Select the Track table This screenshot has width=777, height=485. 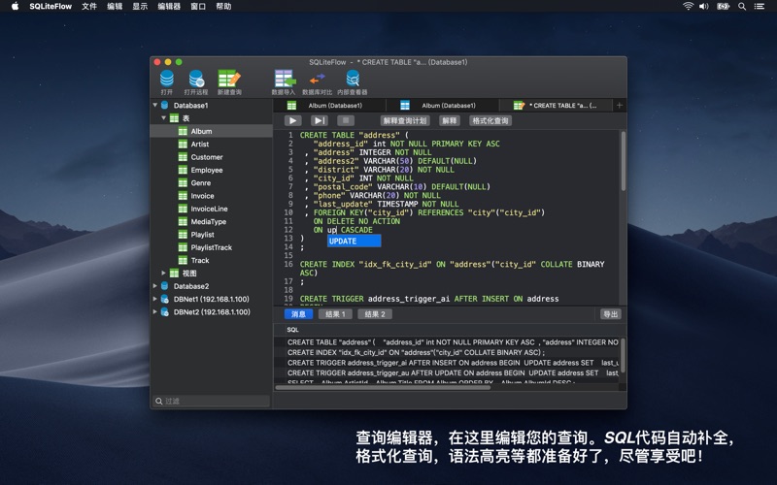[211, 260]
